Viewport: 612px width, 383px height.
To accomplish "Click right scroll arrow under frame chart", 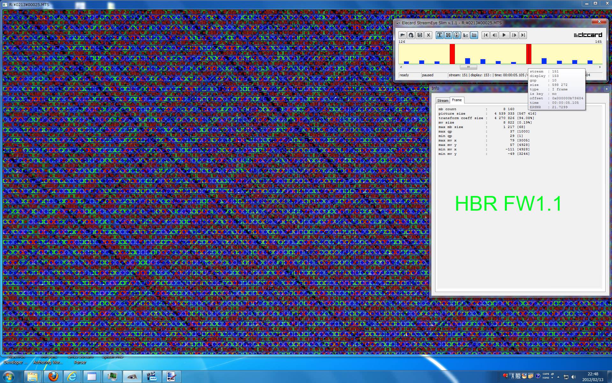I will 600,67.
